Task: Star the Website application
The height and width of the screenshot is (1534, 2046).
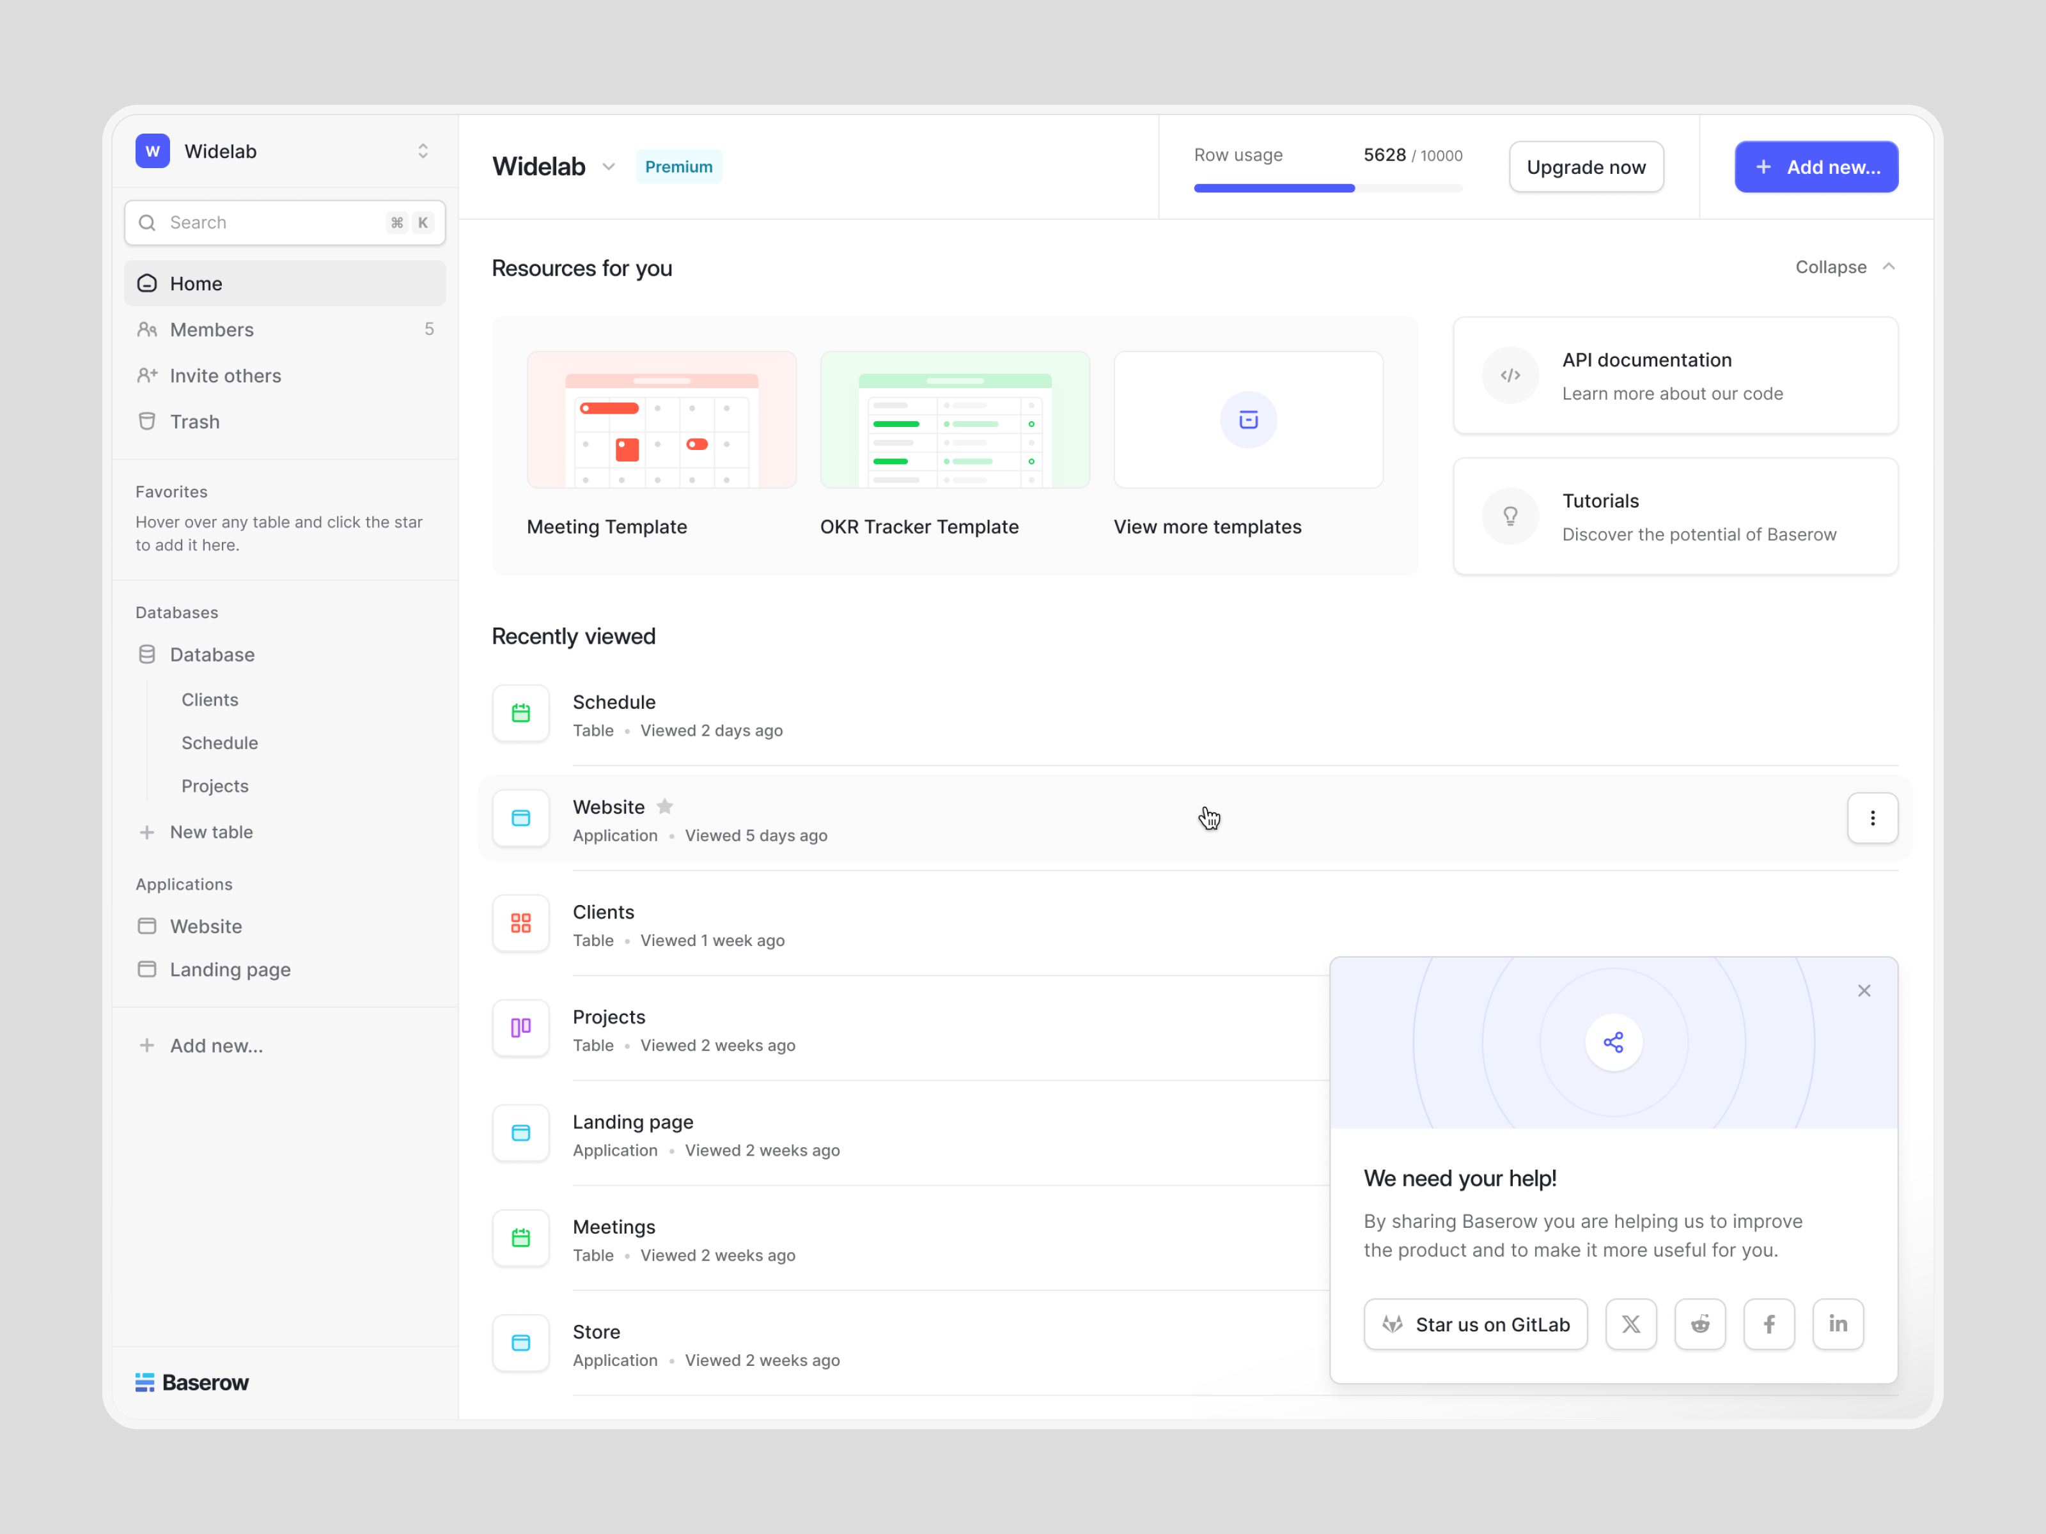Action: (665, 806)
